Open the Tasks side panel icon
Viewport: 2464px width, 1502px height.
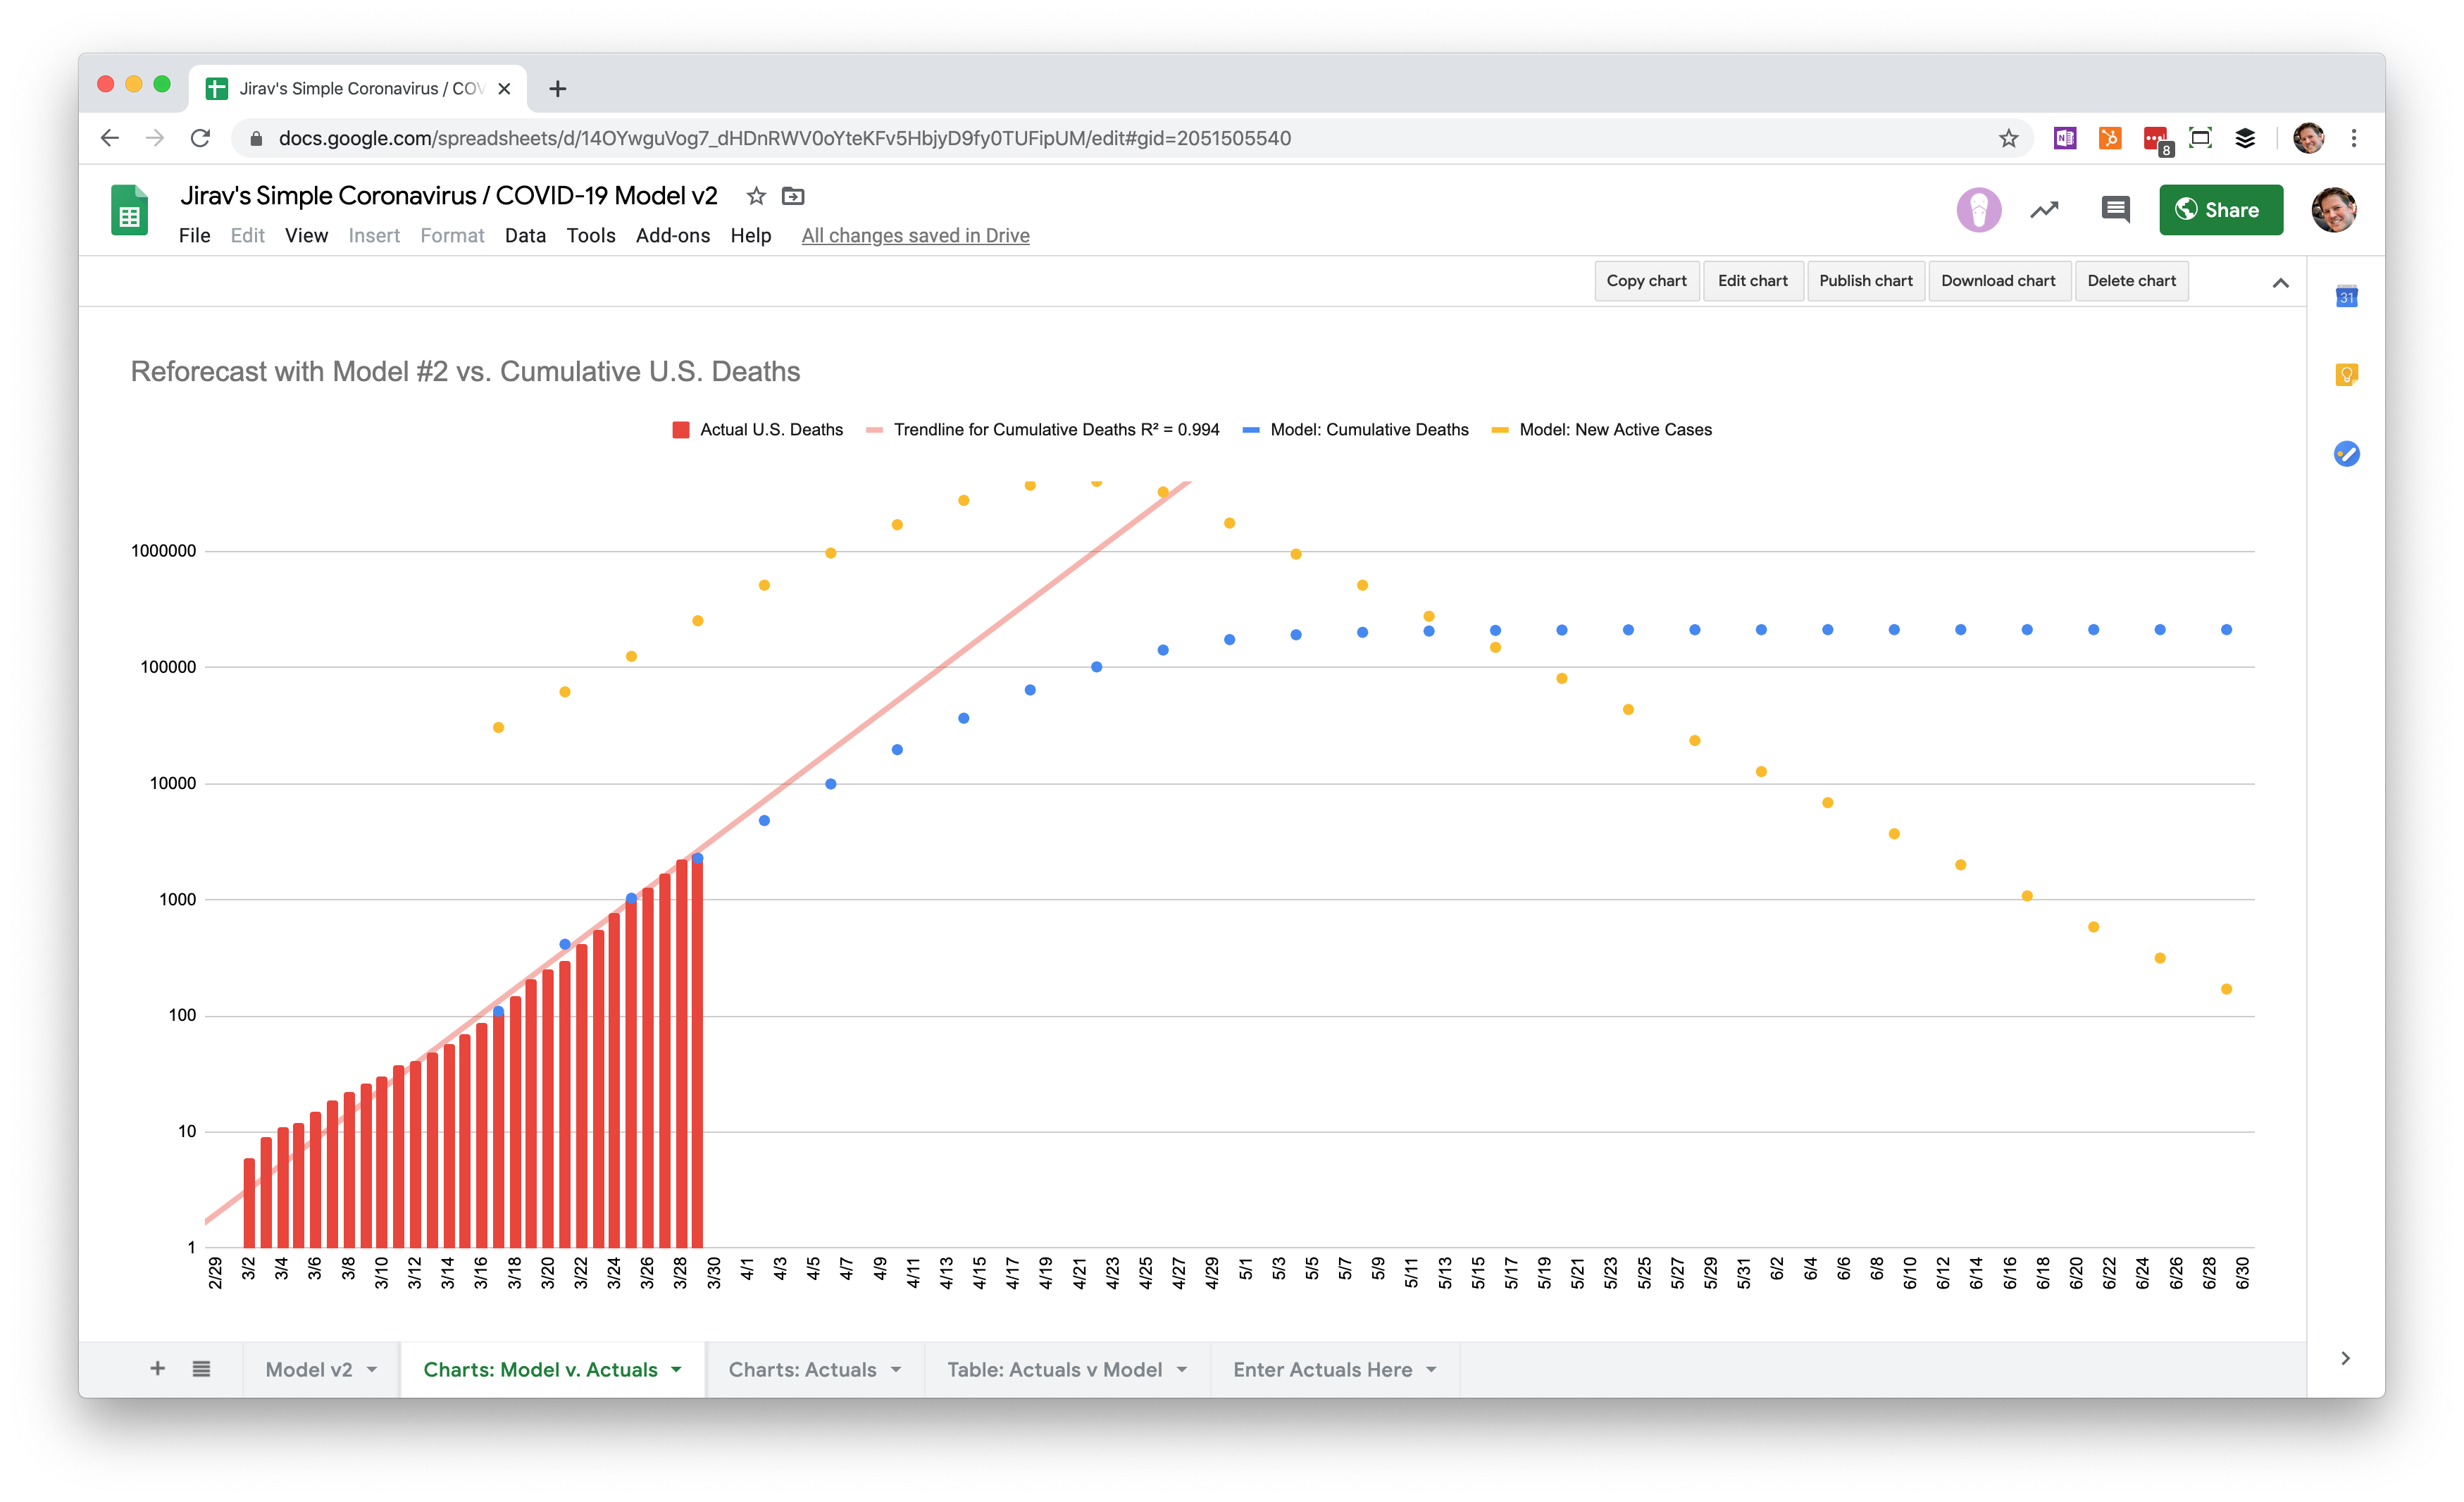(x=2346, y=454)
